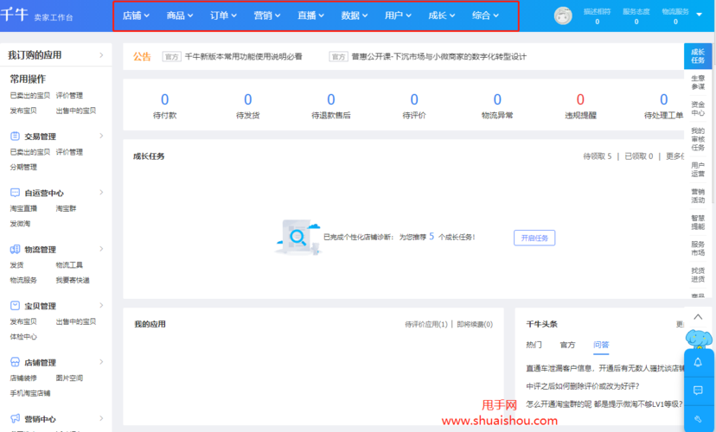
Task: Click the notification bell icon
Action: [698, 362]
